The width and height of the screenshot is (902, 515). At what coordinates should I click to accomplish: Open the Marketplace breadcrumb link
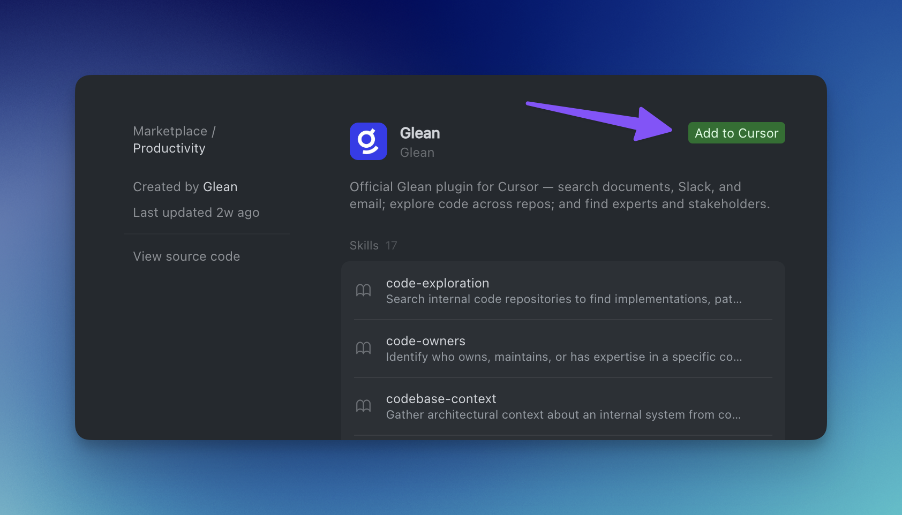(170, 131)
